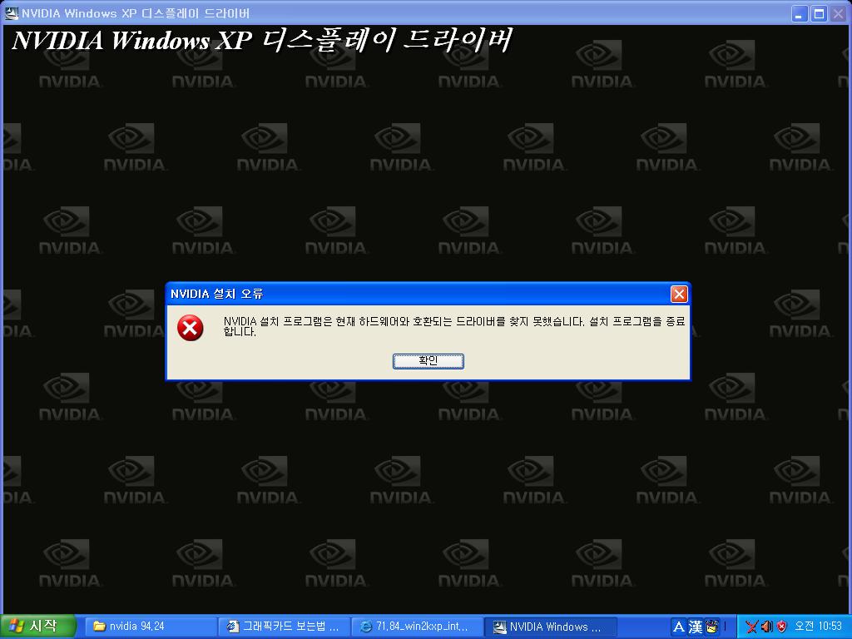Image resolution: width=852 pixels, height=639 pixels.
Task: Click the IME 'A' input mode icon
Action: 679,627
